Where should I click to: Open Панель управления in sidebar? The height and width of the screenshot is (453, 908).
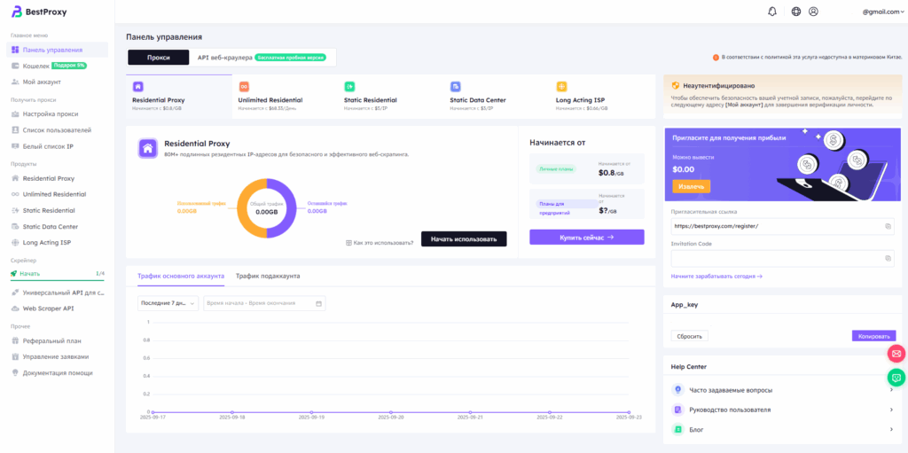tap(58, 50)
